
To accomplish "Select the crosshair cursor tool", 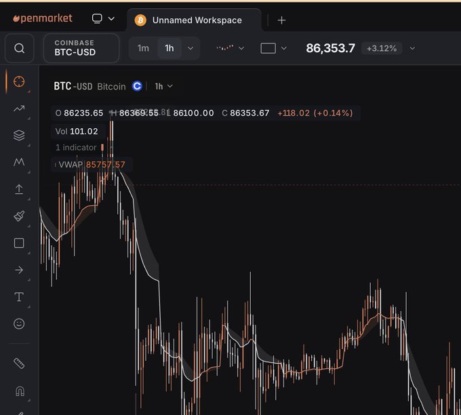I will pyautogui.click(x=19, y=81).
